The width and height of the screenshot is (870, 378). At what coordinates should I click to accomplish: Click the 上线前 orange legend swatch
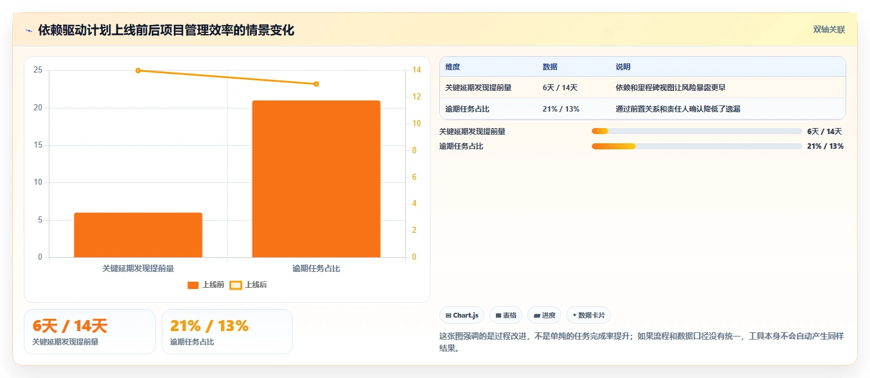click(193, 285)
